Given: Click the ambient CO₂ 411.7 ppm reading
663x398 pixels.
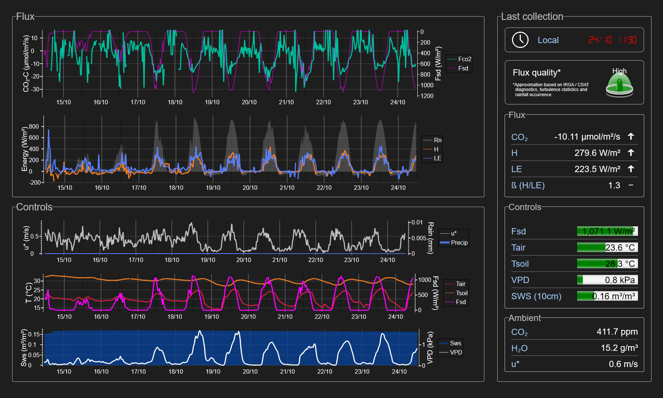Looking at the screenshot, I should coord(617,332).
